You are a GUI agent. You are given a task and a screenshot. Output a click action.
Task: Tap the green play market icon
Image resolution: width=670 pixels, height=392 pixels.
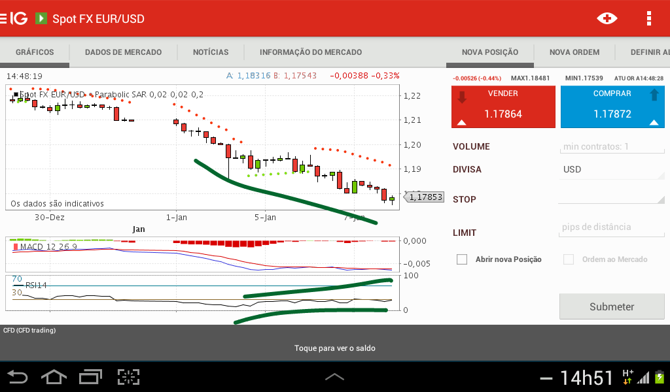click(41, 18)
